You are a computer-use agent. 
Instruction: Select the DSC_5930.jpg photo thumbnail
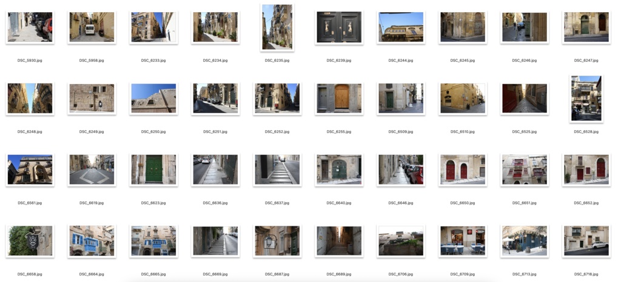[30, 27]
